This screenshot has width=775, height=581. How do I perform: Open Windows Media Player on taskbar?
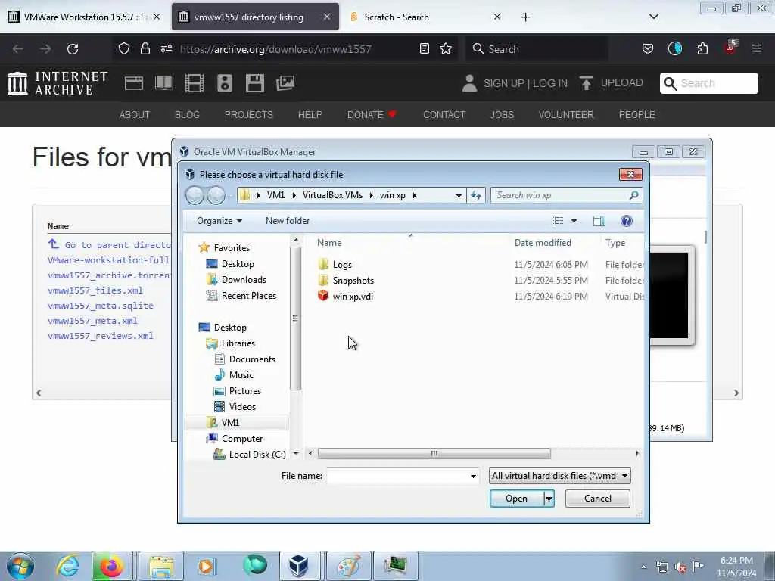point(206,566)
